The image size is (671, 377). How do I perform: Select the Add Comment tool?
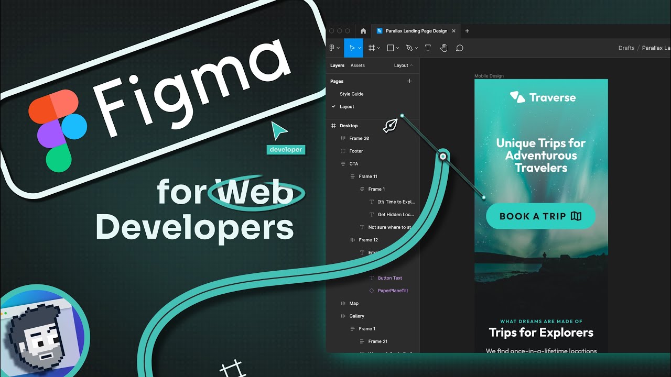coord(460,48)
